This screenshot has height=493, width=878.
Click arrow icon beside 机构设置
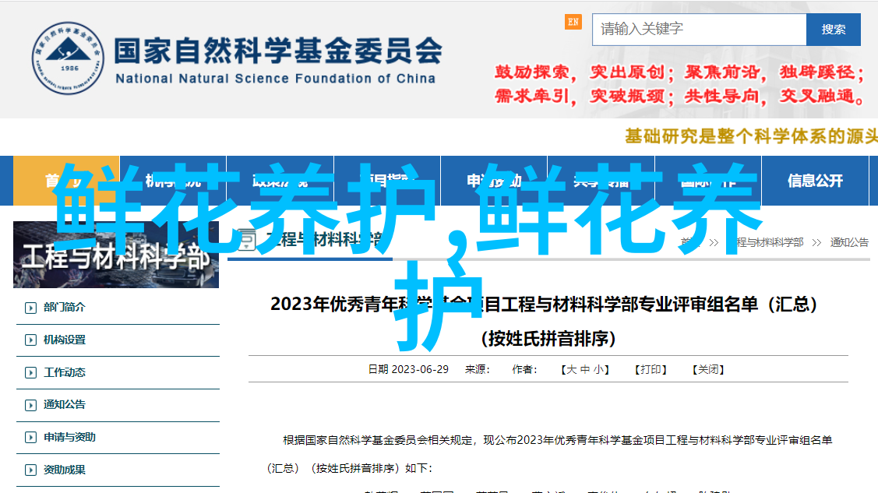[31, 340]
